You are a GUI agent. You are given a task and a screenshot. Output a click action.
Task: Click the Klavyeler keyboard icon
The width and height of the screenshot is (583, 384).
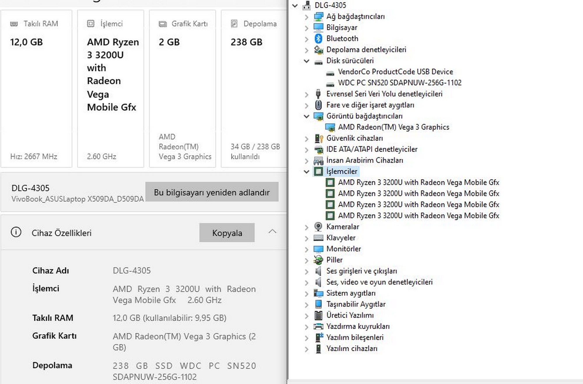point(318,238)
